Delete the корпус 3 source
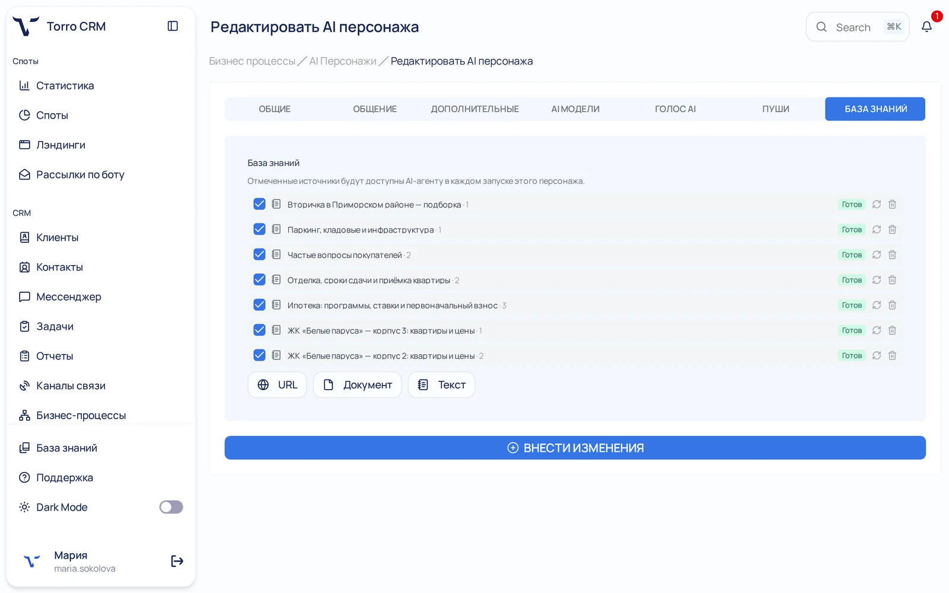This screenshot has height=593, width=949. coord(892,330)
